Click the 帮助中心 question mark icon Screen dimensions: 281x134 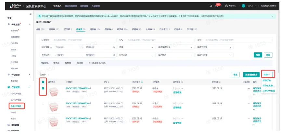coord(226,6)
